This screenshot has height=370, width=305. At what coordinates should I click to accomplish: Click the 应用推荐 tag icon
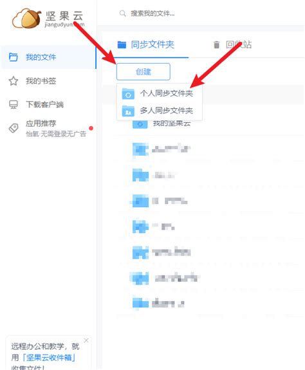tap(14, 128)
